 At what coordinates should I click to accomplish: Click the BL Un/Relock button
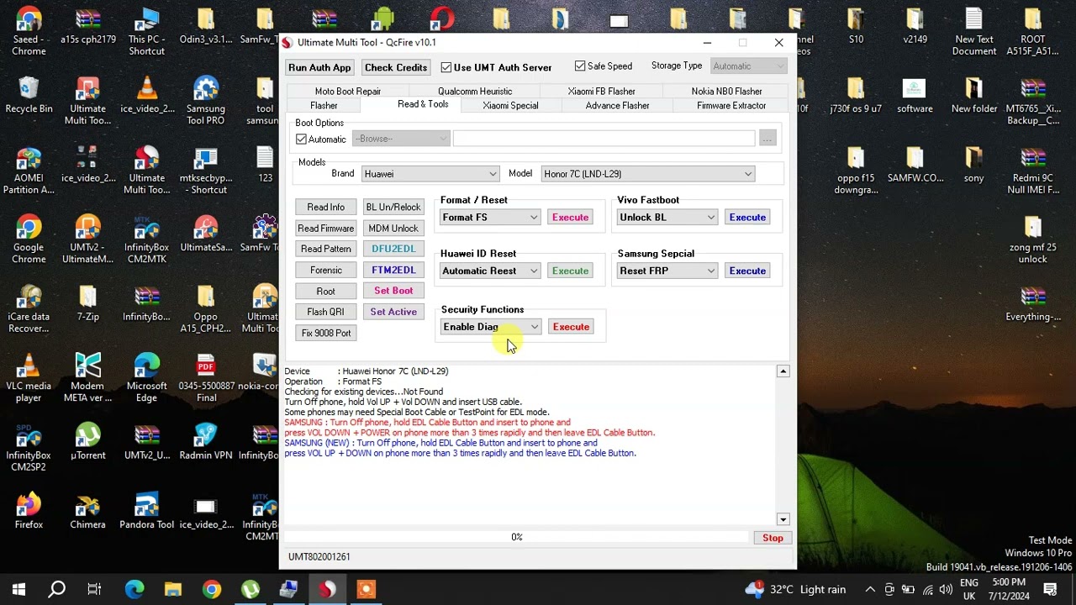(x=393, y=208)
